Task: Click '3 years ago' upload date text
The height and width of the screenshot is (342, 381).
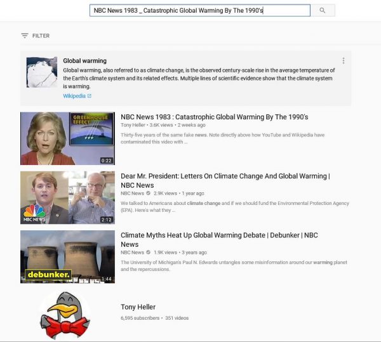Action: (x=194, y=253)
